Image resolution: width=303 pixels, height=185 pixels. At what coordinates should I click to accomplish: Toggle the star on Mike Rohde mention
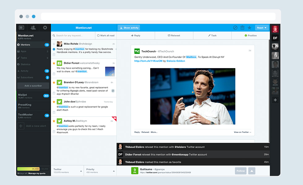tap(54, 44)
